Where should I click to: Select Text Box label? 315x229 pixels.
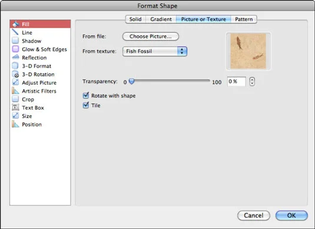pos(33,108)
